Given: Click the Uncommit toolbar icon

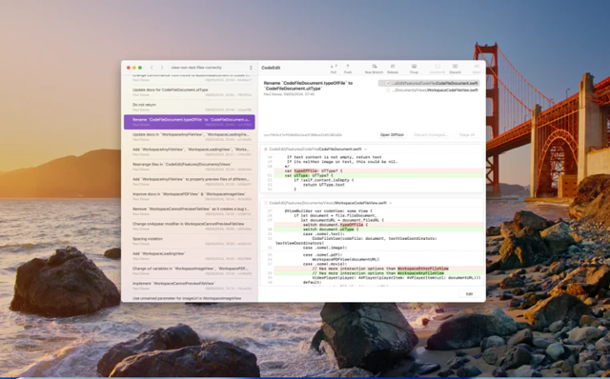Looking at the screenshot, I should 437,69.
